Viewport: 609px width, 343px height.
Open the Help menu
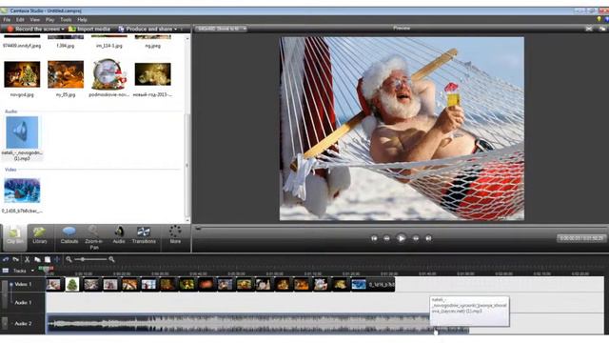82,19
